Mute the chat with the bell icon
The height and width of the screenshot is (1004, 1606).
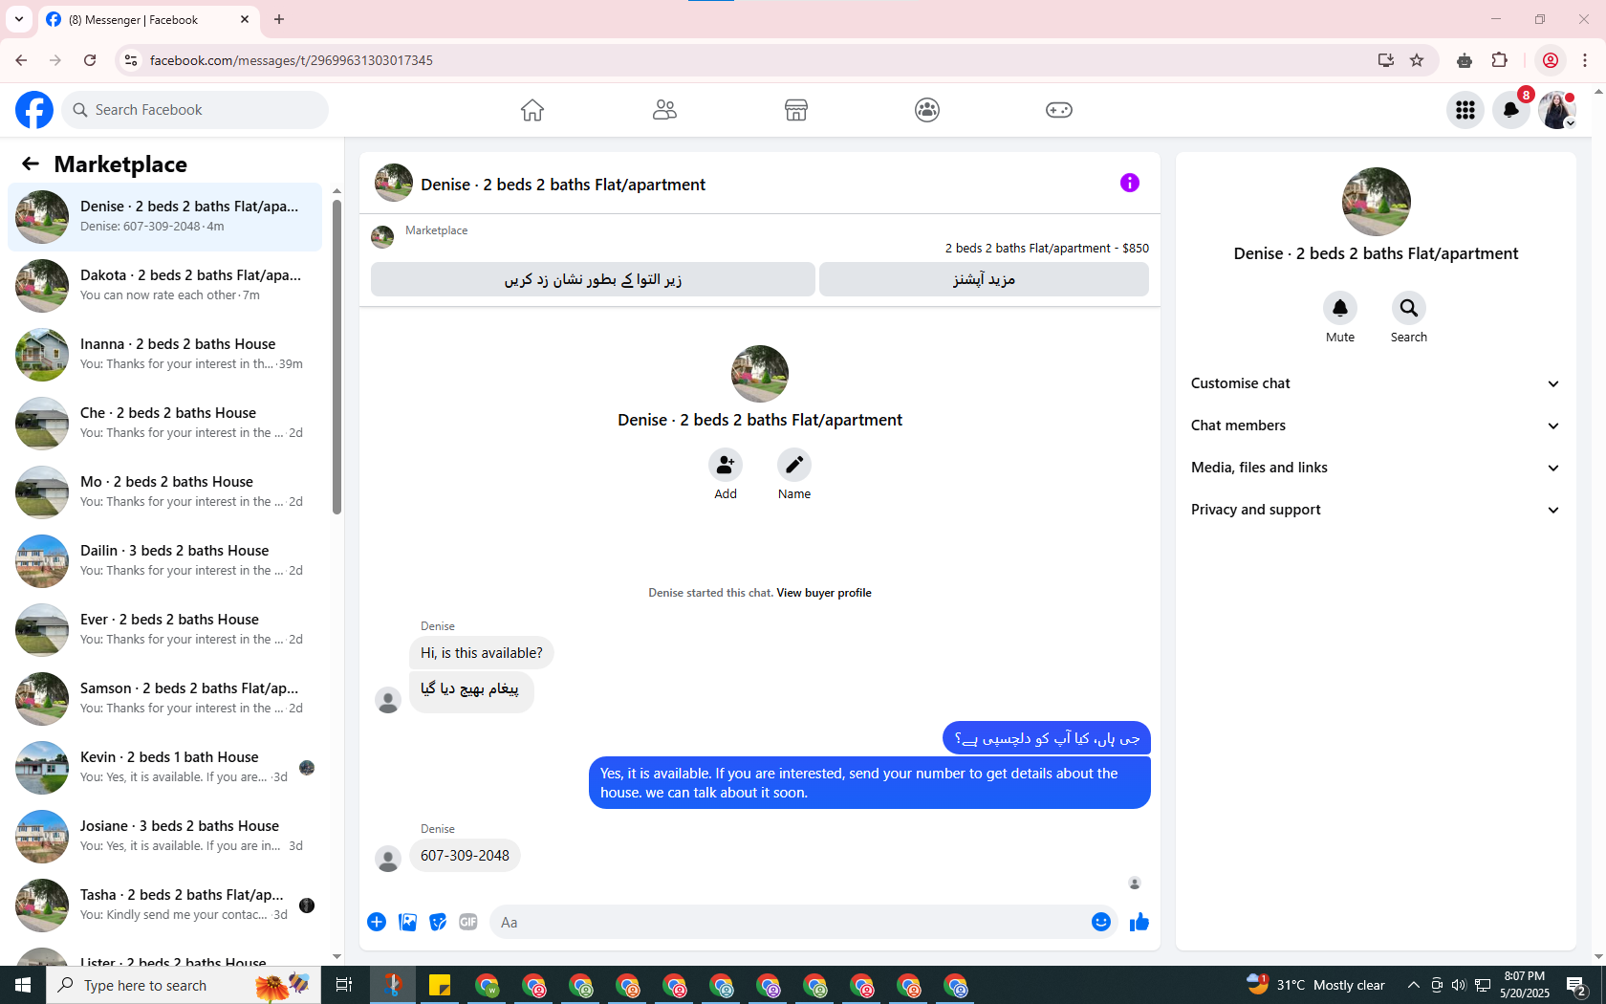[1340, 308]
